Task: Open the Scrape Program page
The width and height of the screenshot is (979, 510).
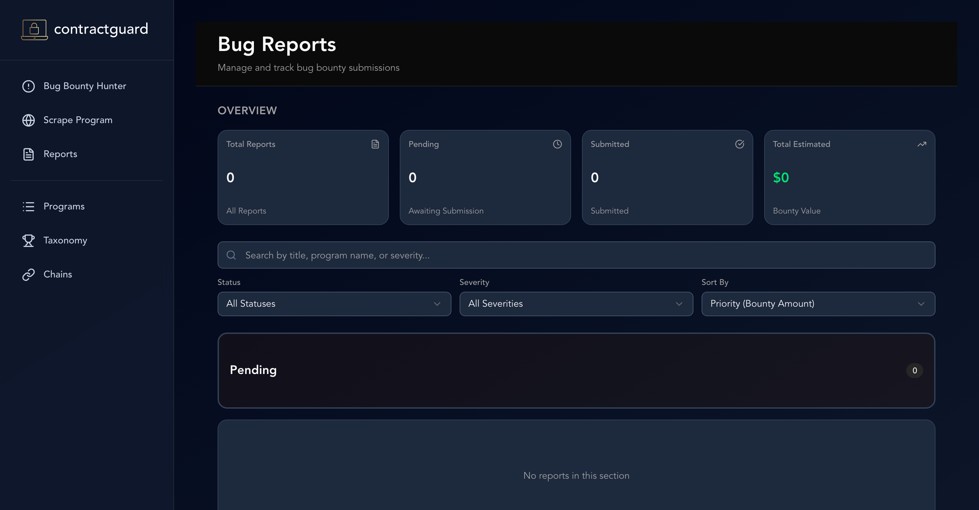Action: coord(78,120)
